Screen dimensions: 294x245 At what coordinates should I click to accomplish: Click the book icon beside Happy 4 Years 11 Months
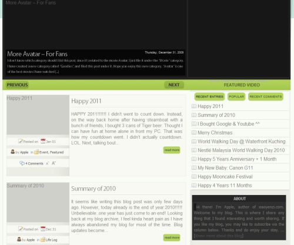194,185
